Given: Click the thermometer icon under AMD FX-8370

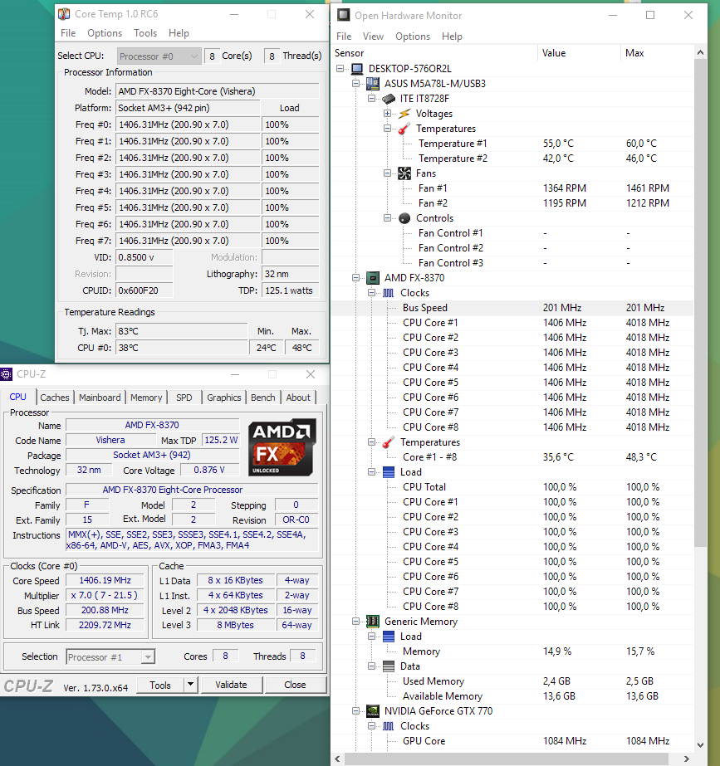Looking at the screenshot, I should coord(389,442).
